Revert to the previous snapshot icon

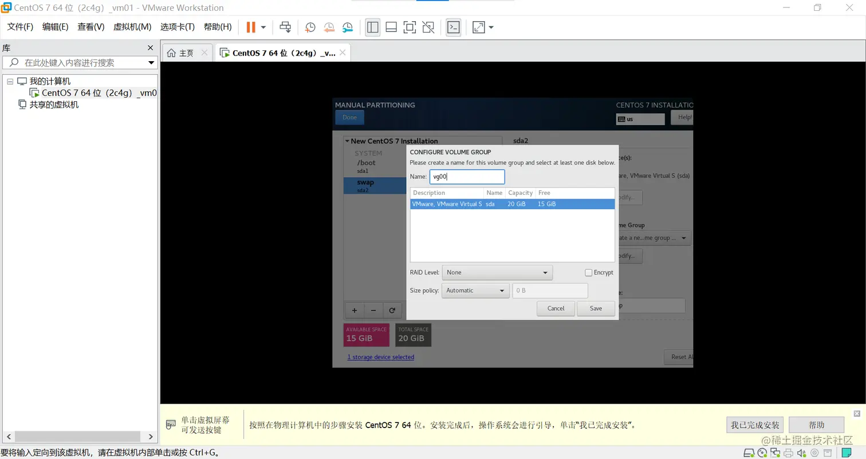point(329,27)
